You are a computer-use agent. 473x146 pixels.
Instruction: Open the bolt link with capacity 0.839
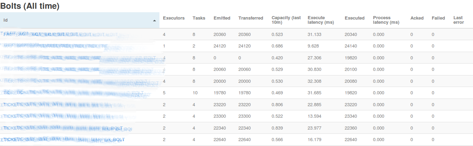66,128
